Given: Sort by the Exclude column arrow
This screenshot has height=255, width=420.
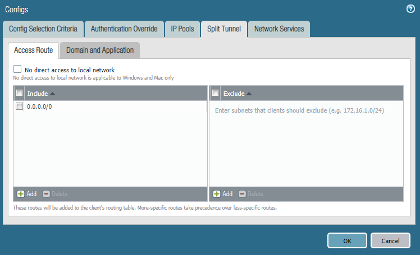Looking at the screenshot, I should tap(249, 94).
